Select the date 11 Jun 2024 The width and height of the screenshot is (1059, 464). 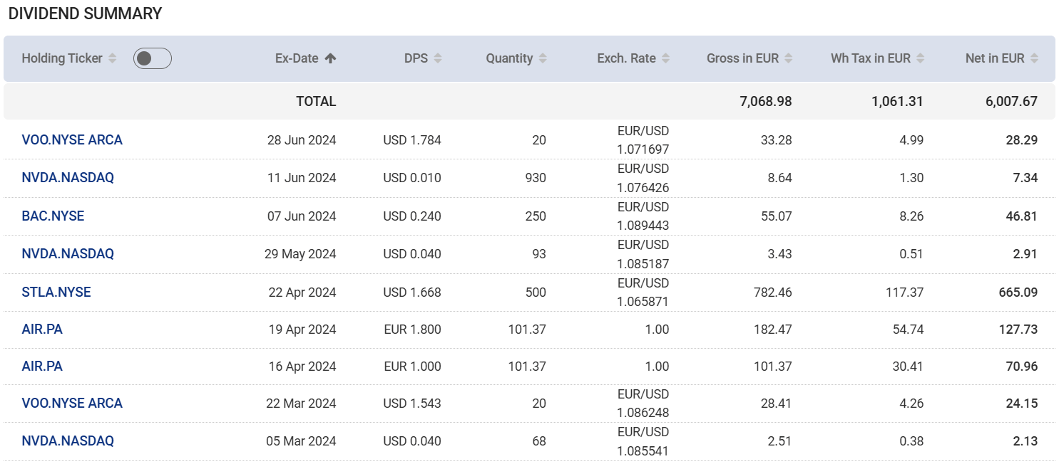(x=302, y=178)
